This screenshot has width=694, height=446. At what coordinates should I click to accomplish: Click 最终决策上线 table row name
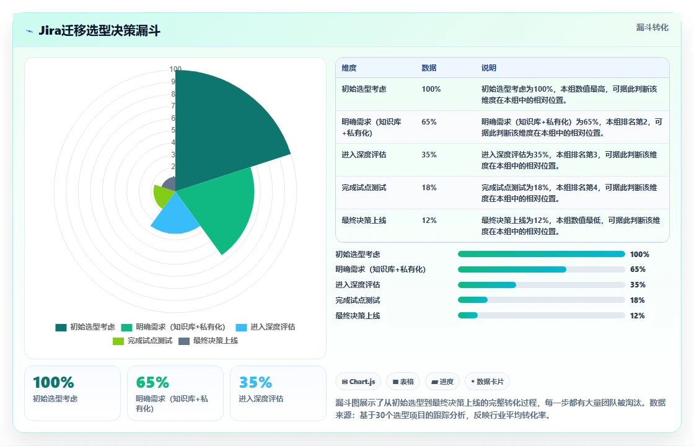364,220
